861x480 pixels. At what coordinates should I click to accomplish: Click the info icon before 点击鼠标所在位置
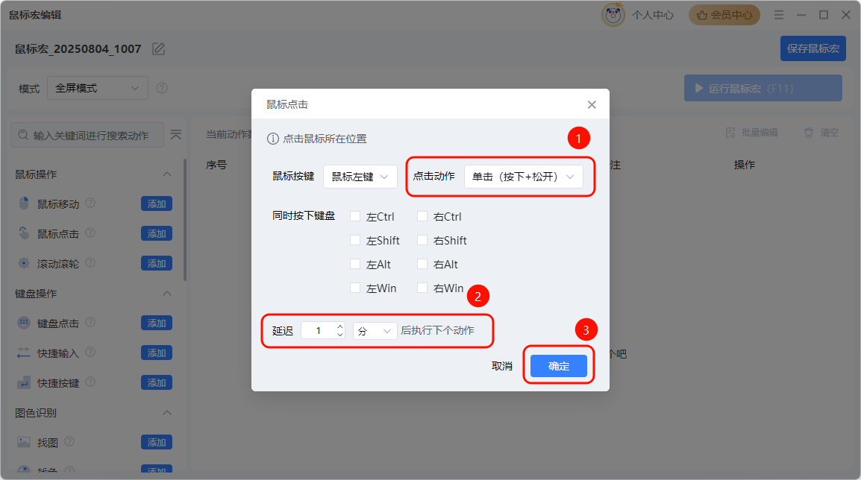click(x=272, y=139)
